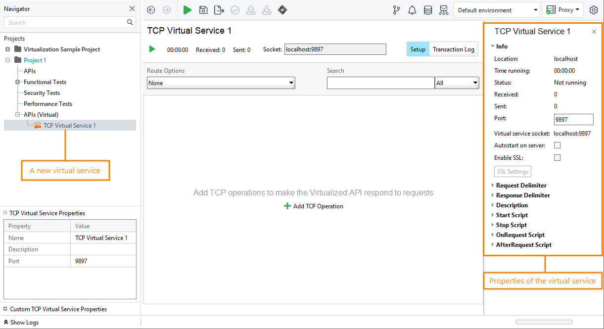Save the current project
The width and height of the screenshot is (604, 329).
coord(203,10)
